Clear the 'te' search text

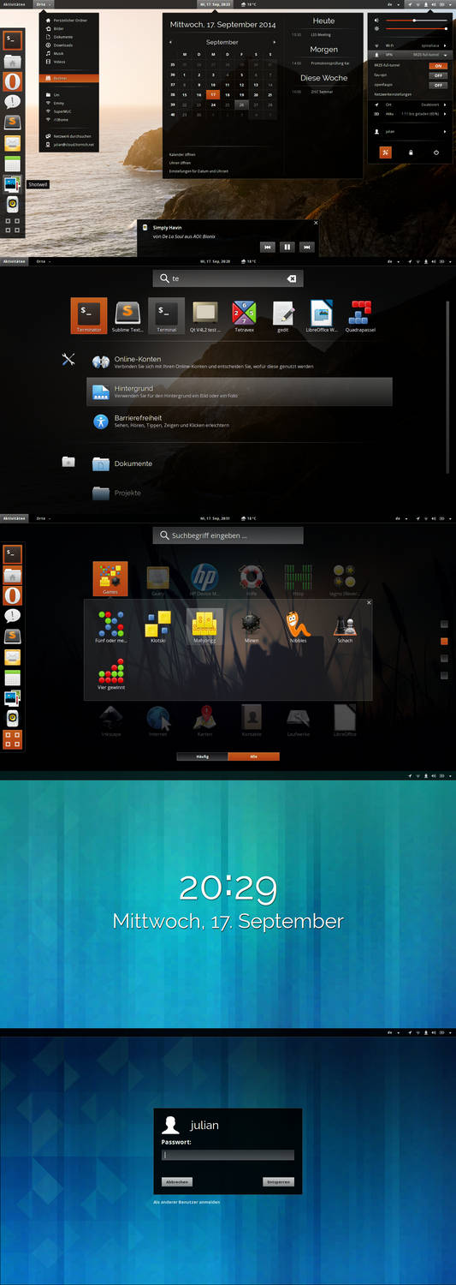point(291,278)
